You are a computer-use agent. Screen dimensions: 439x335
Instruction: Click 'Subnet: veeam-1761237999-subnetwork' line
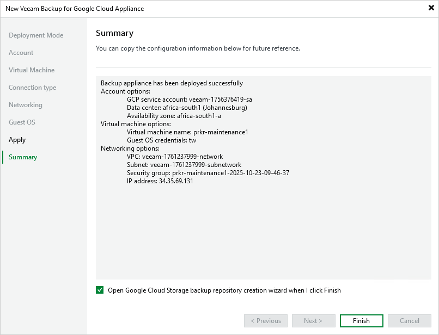click(x=184, y=165)
